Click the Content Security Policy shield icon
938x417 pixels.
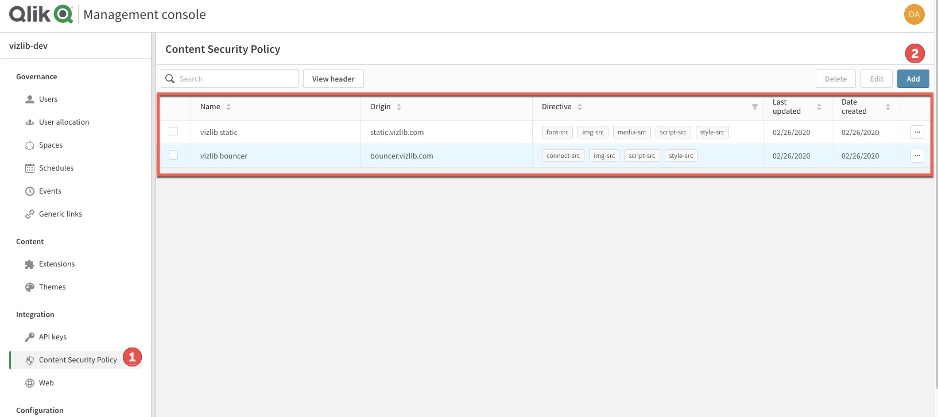click(30, 360)
